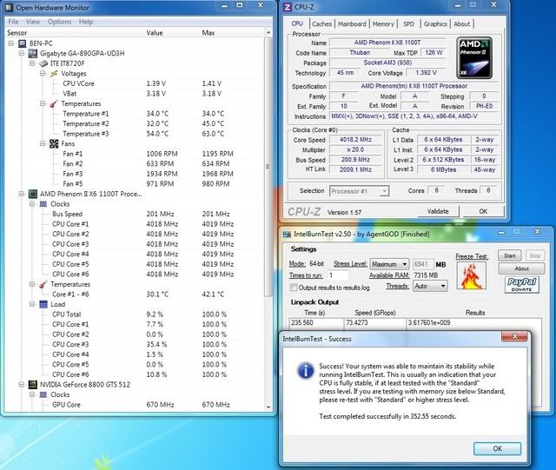556x470 pixels.
Task: Switch to the Memory tab in CPU-Z
Action: tap(383, 24)
